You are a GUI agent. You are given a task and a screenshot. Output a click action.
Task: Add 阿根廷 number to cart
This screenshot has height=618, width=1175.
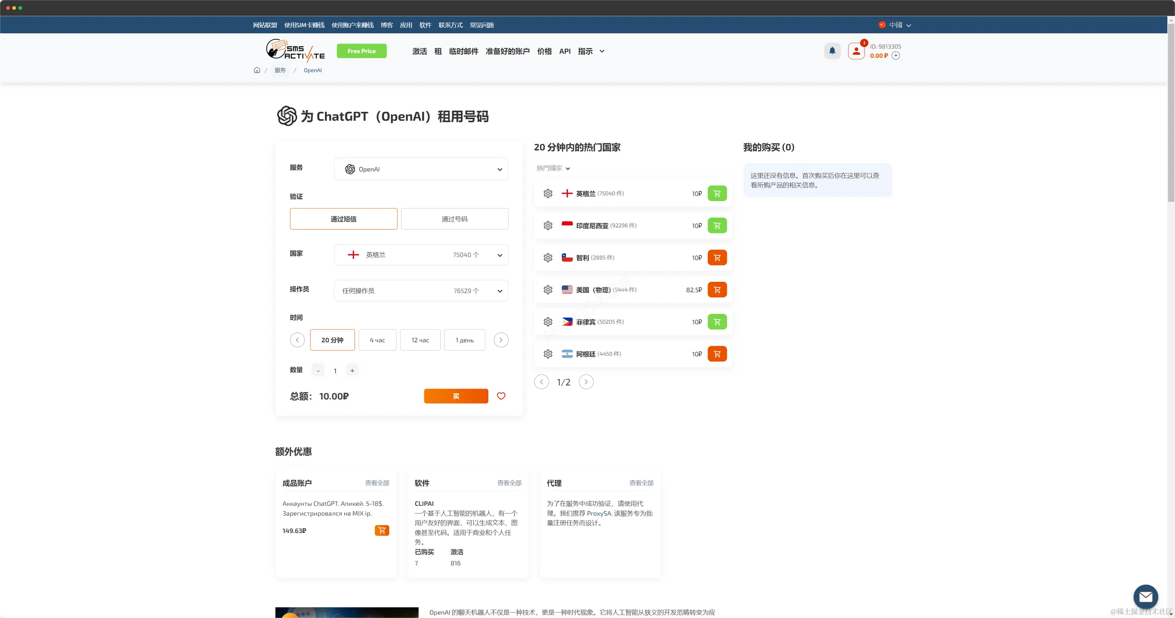[x=717, y=354]
